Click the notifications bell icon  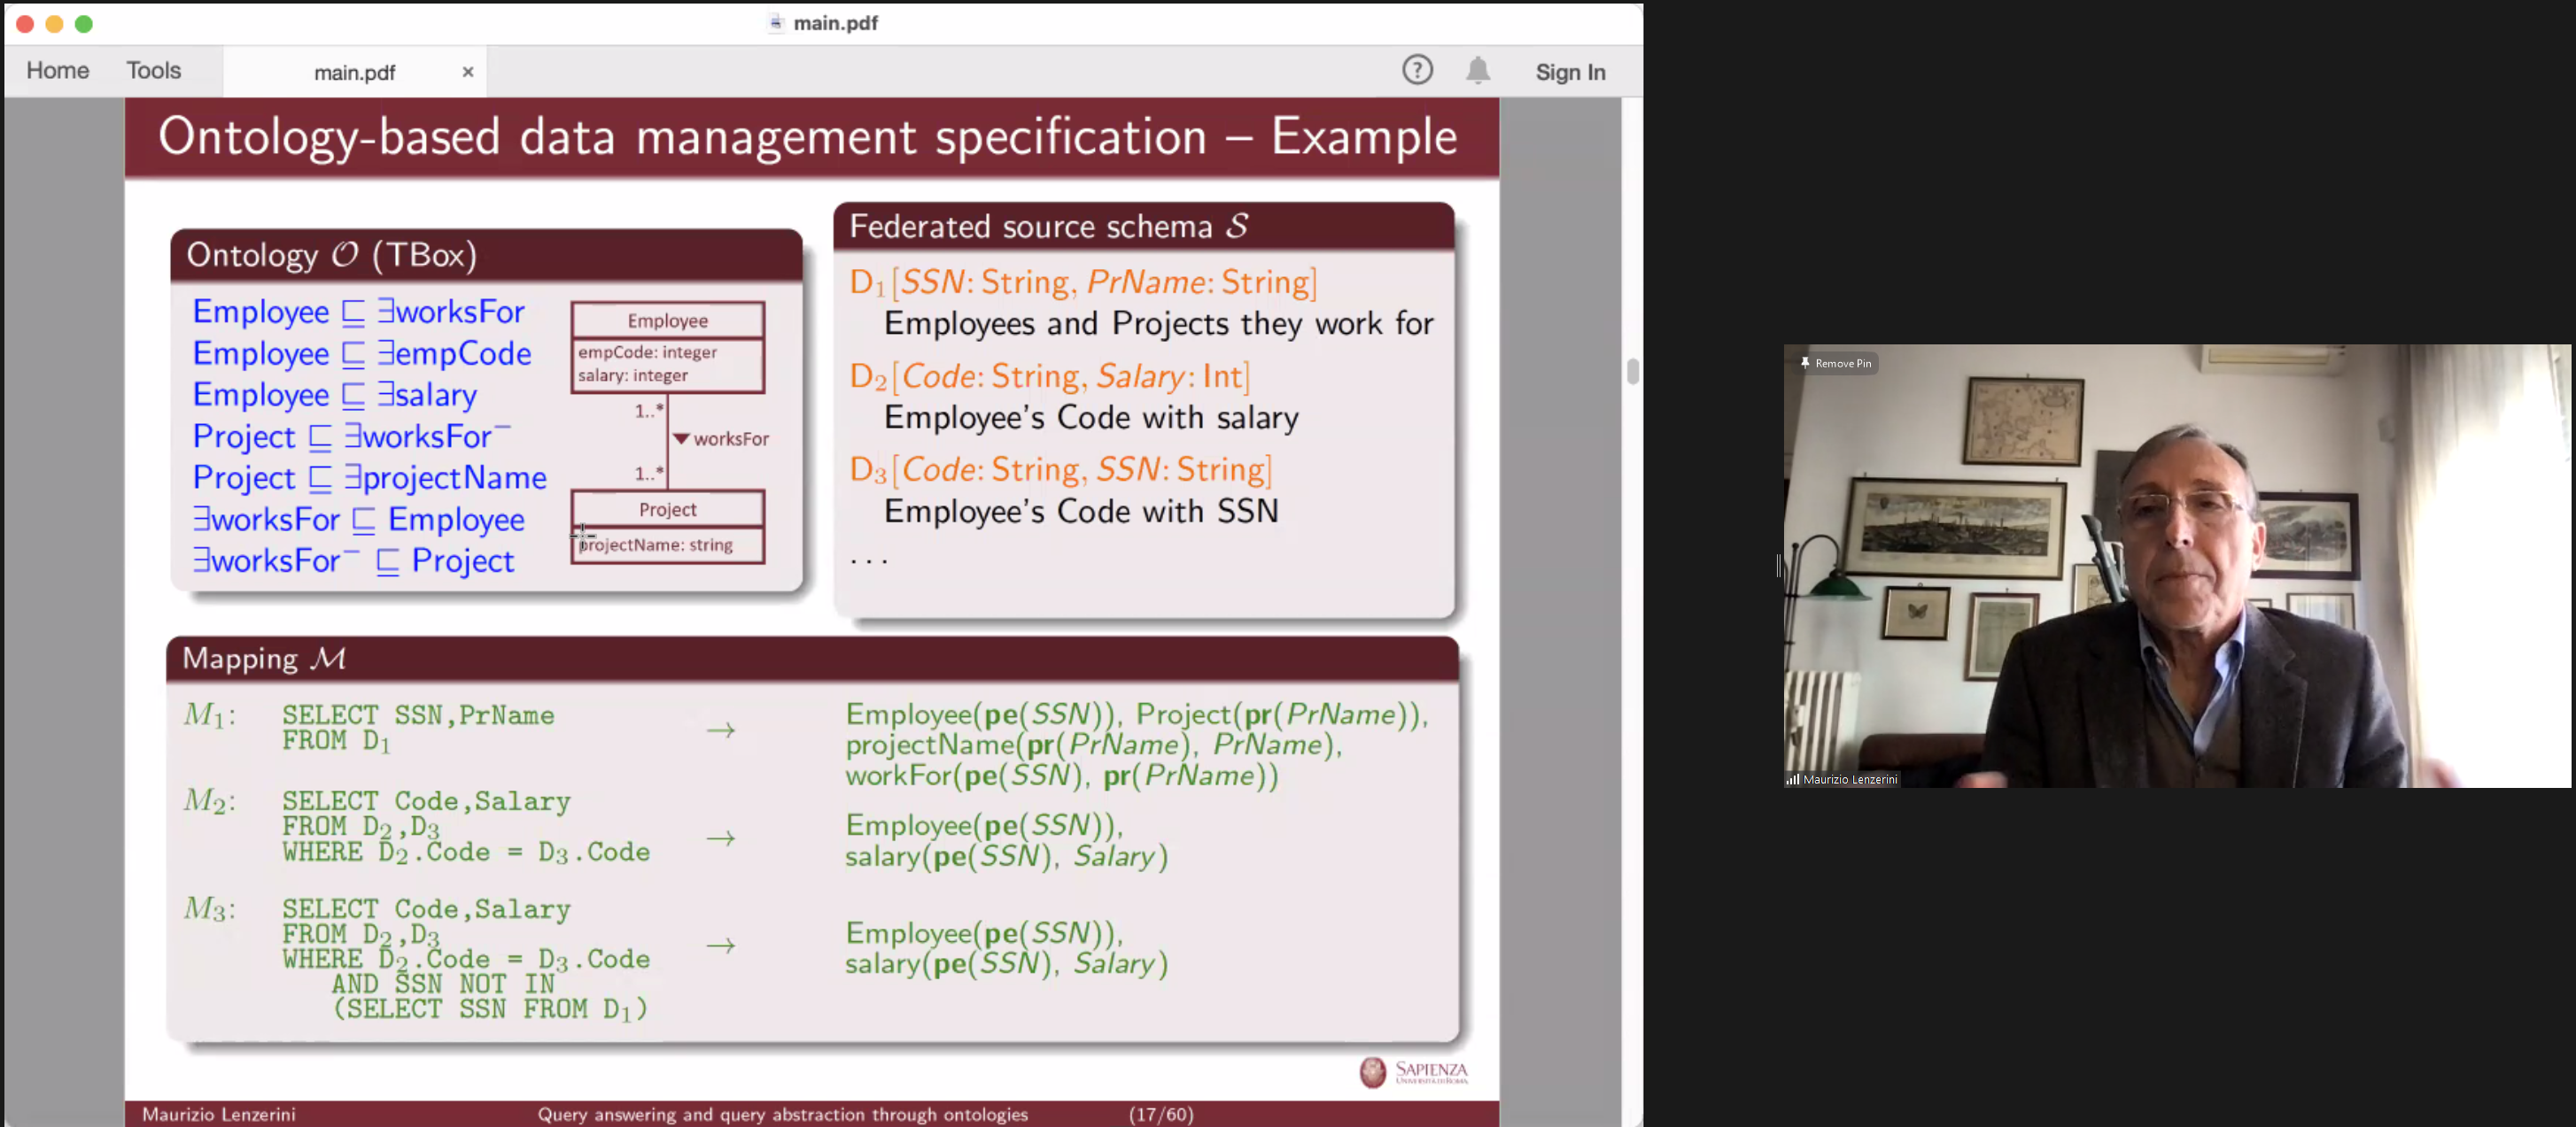click(1477, 70)
